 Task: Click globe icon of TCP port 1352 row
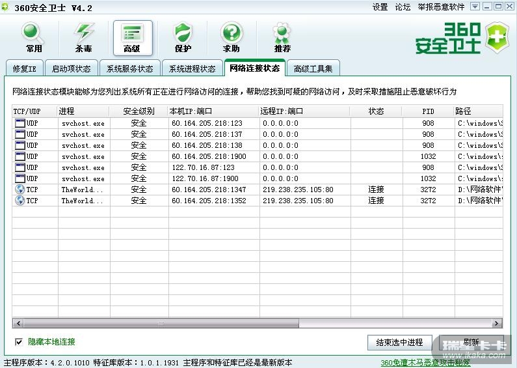20,200
